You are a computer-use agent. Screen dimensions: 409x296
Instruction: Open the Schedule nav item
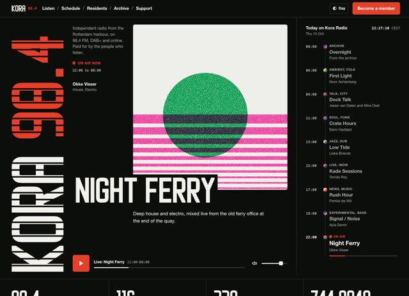tap(70, 8)
